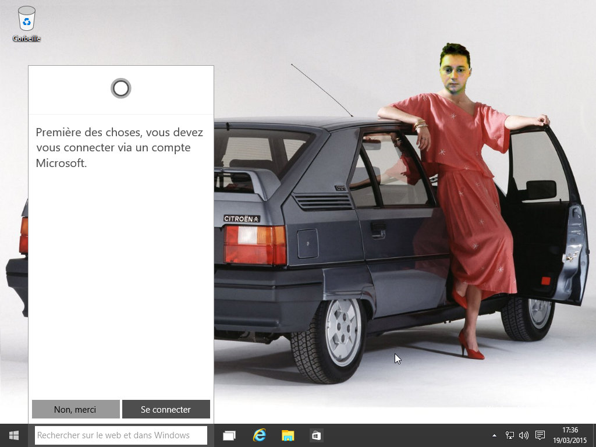Click the Citroën badge on the wallpaper

coord(242,219)
